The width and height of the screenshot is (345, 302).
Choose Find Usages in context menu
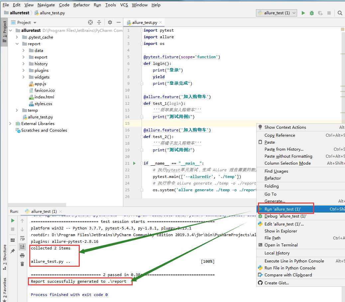301,171
